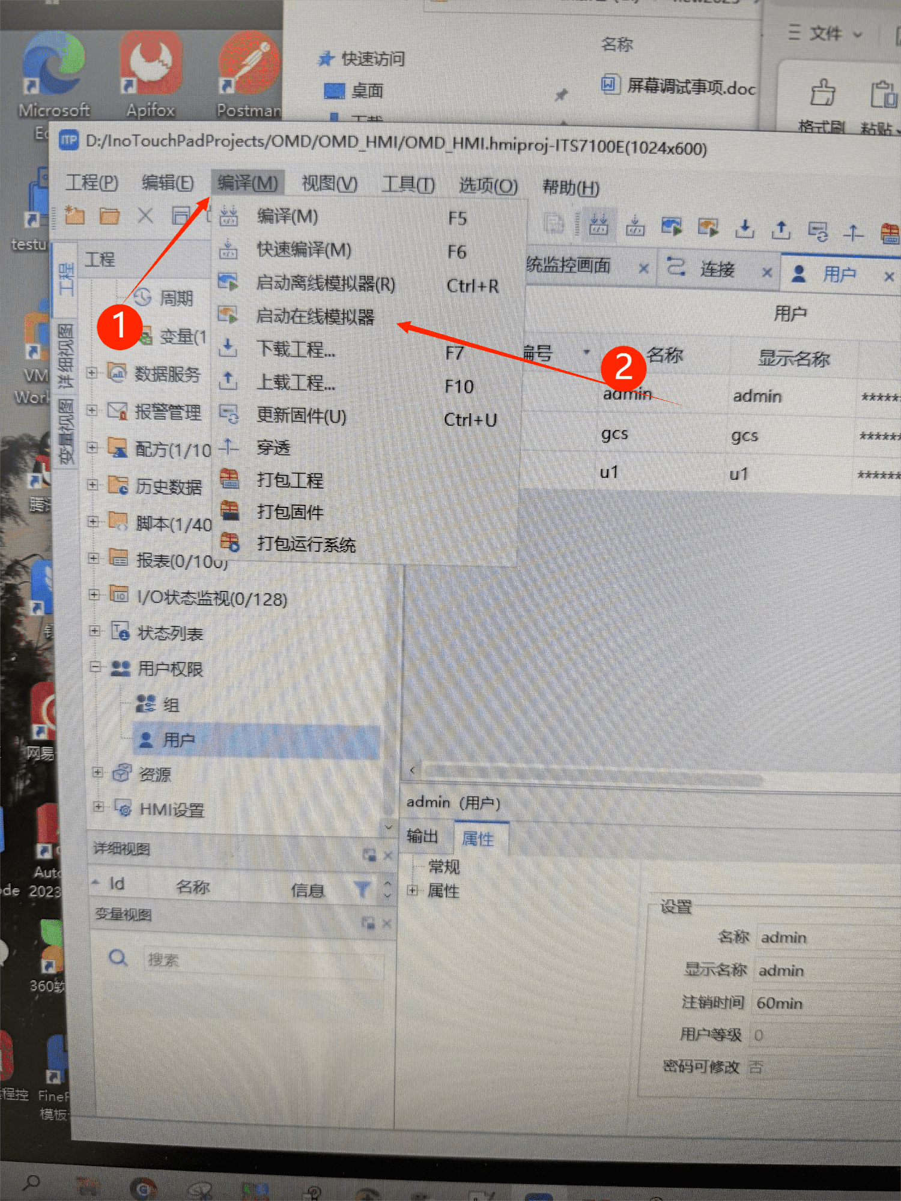Click the 注销时间 60min field
The image size is (901, 1201).
point(826,1003)
